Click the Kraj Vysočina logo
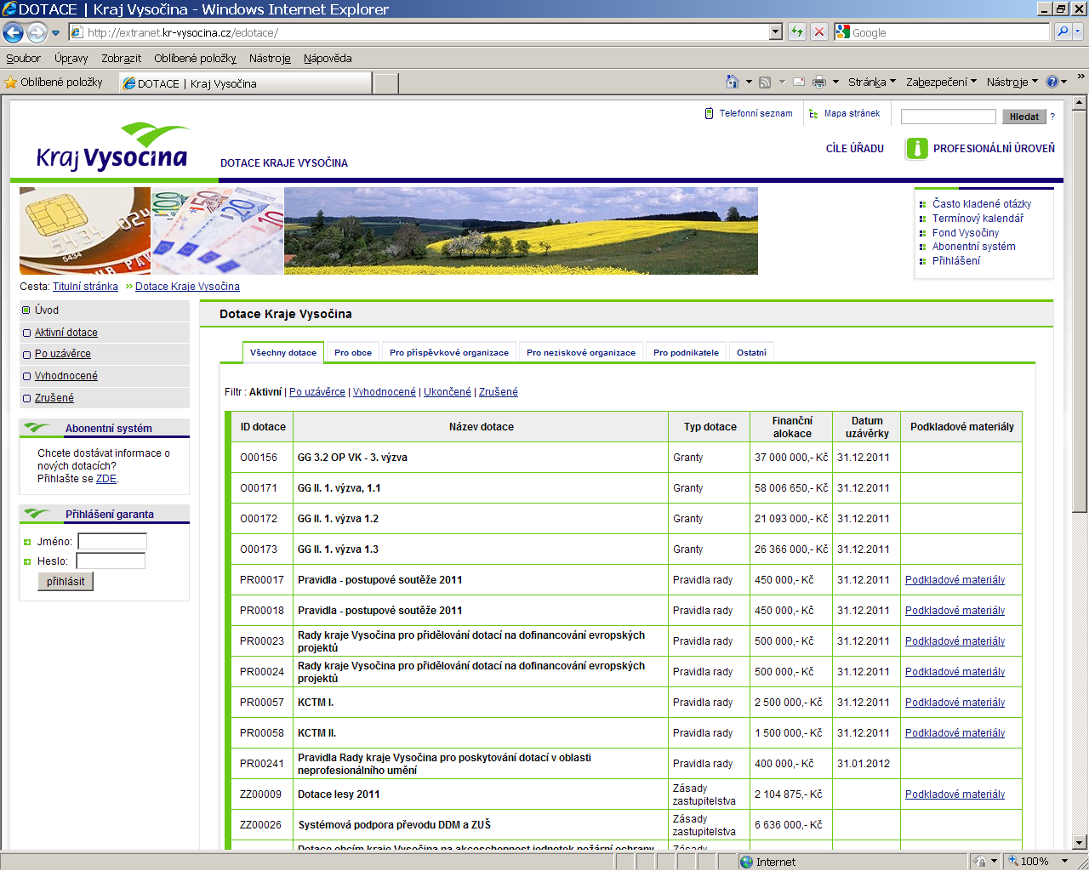 click(x=112, y=147)
